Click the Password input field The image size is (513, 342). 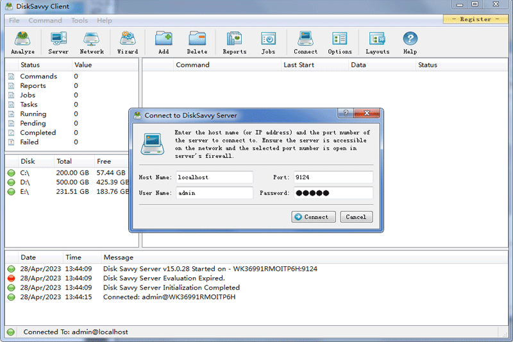(x=333, y=192)
